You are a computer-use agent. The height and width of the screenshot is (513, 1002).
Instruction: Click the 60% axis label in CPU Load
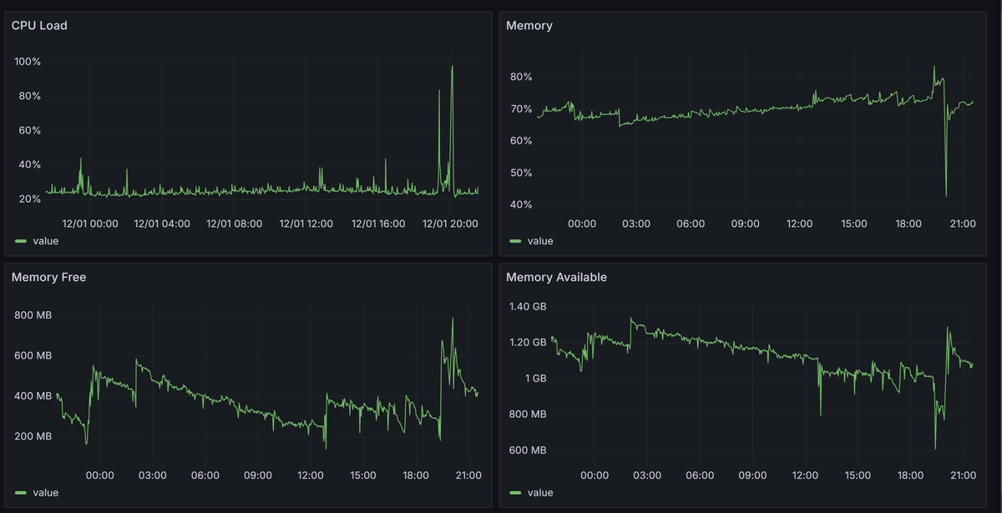28,130
